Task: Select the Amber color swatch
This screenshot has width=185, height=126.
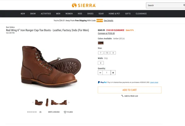Action: click(101, 43)
